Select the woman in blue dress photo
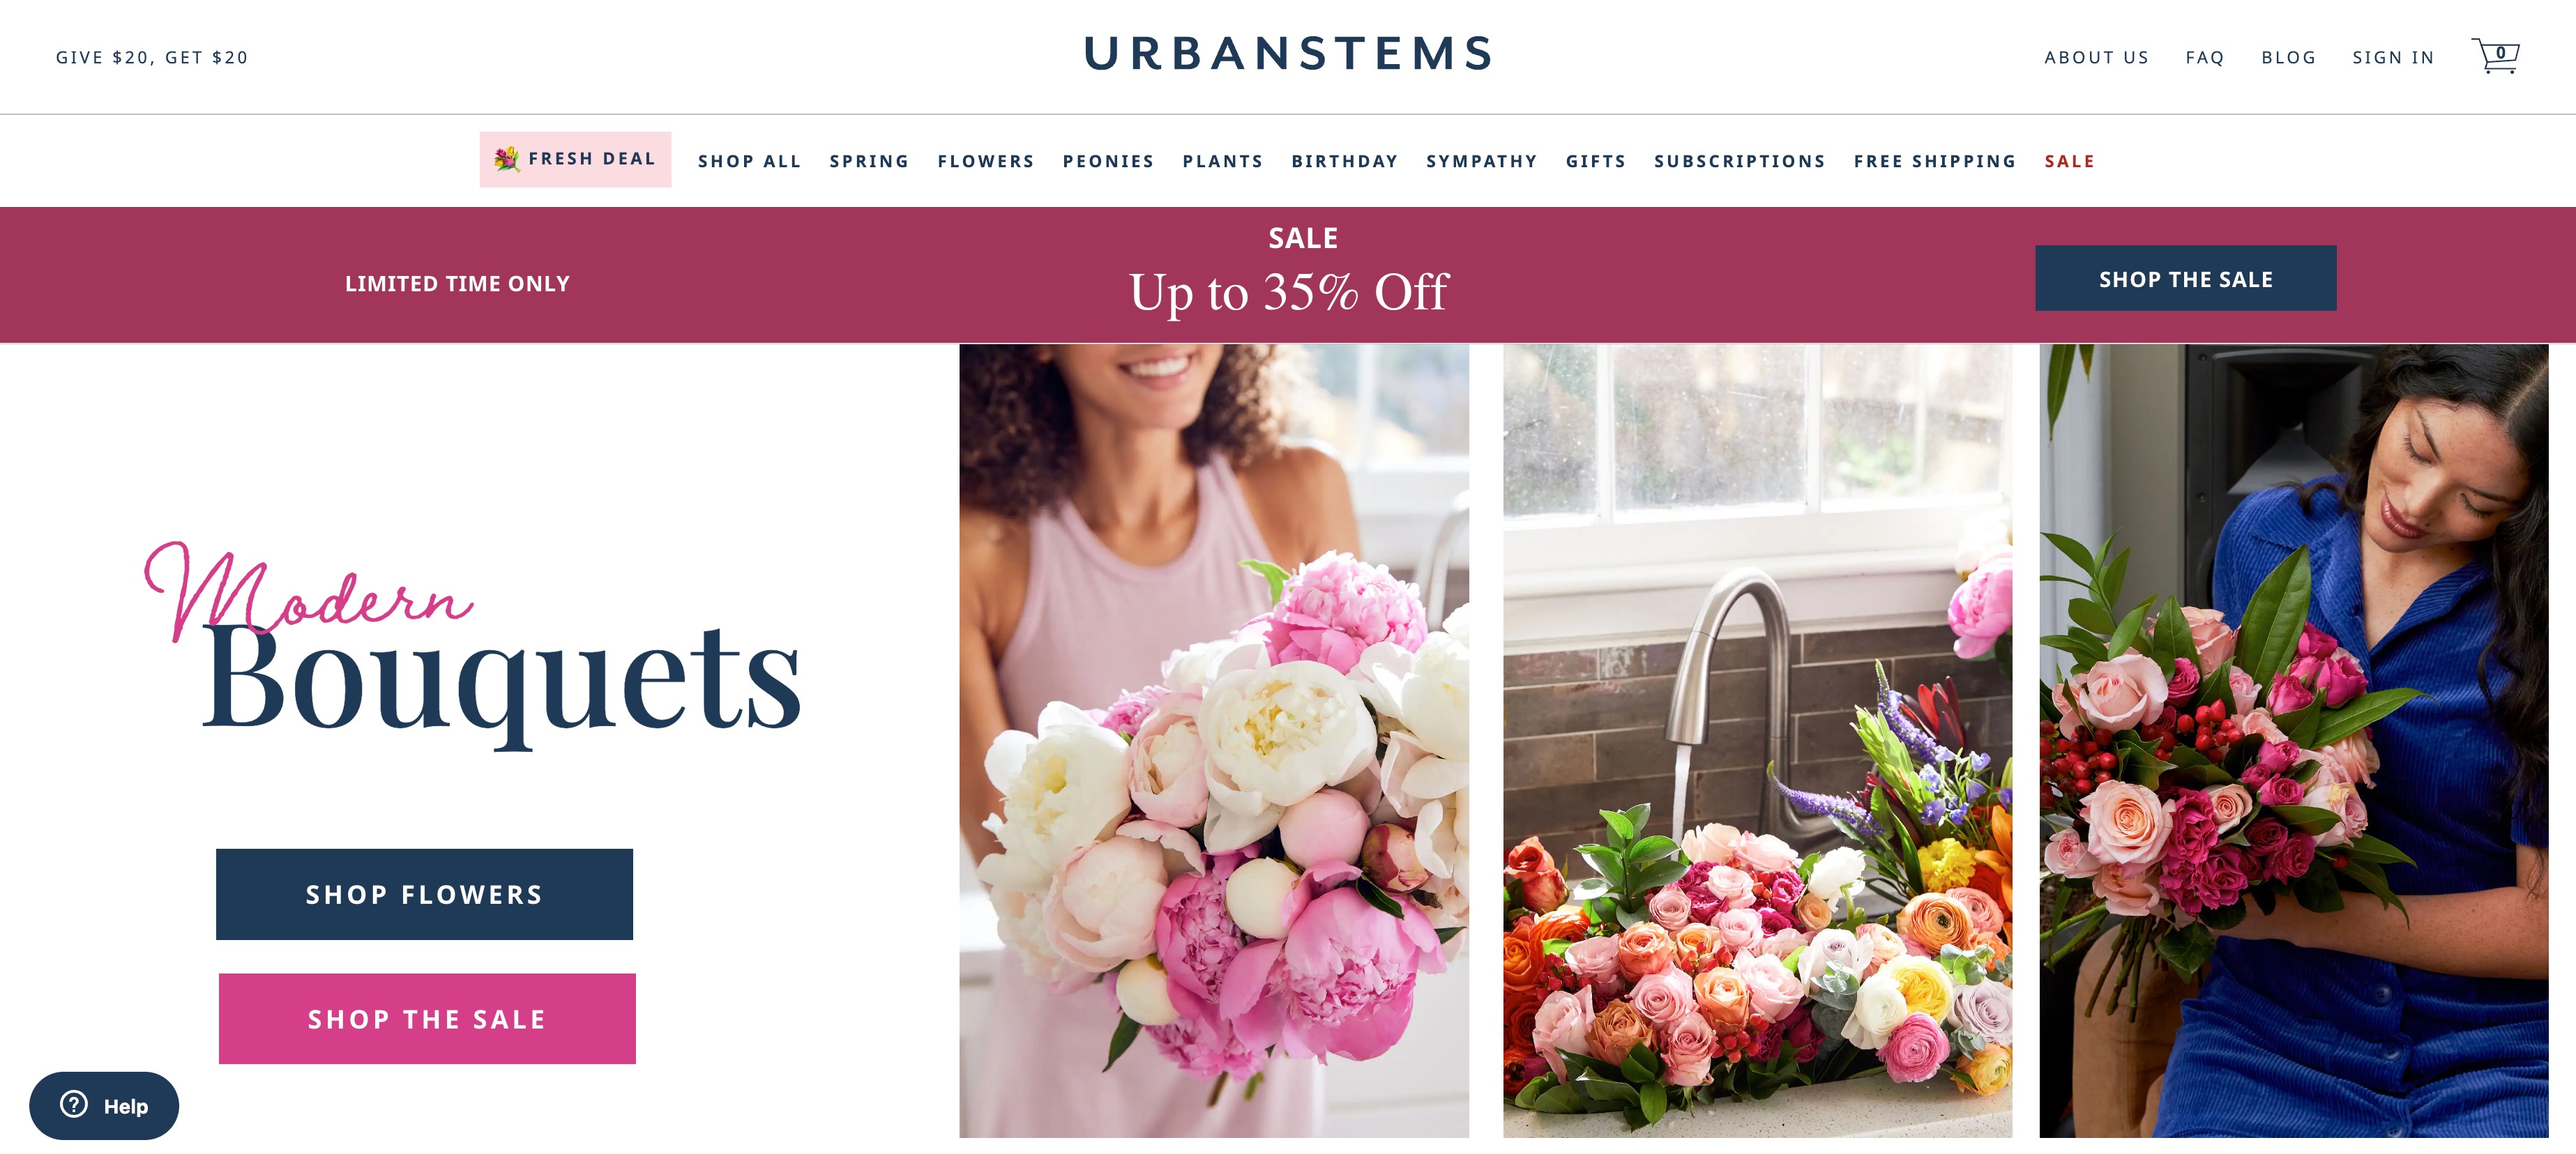The width and height of the screenshot is (2576, 1154). pyautogui.click(x=2293, y=740)
